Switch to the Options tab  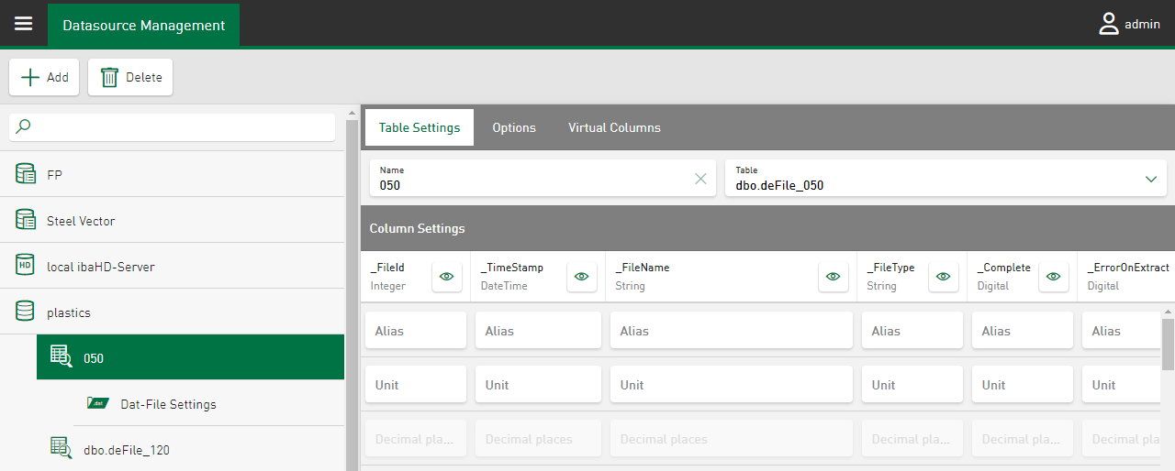click(x=513, y=127)
